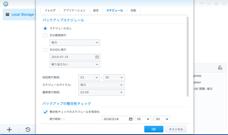The width and height of the screenshot is (228, 135).
Task: Switch to the 設定 tab
Action: point(96,10)
